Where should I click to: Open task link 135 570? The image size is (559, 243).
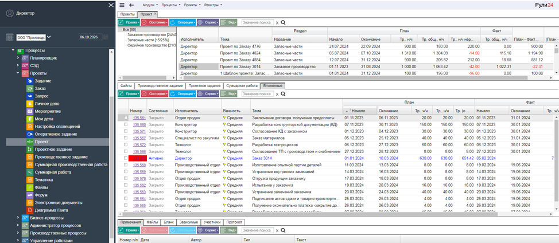point(139,178)
